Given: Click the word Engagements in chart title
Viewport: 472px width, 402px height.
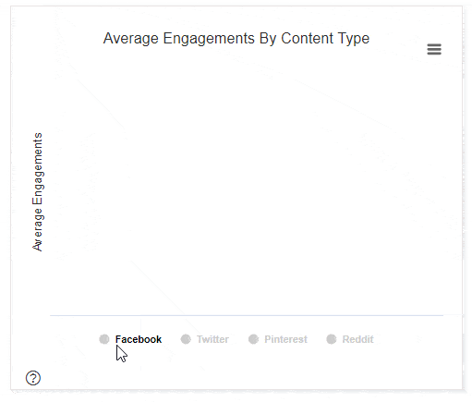Looking at the screenshot, I should click(x=209, y=40).
